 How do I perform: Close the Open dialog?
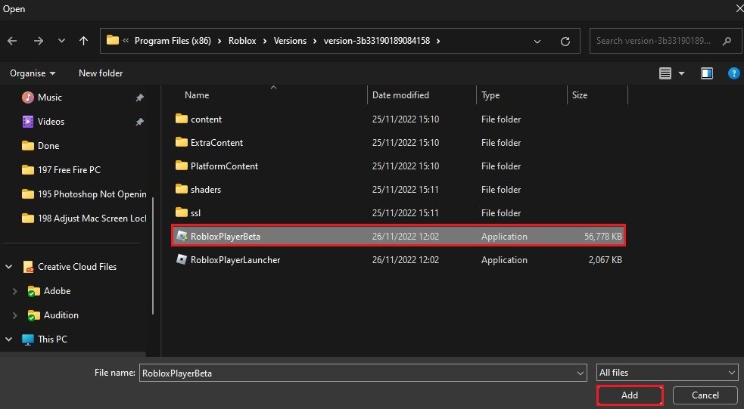(x=738, y=8)
